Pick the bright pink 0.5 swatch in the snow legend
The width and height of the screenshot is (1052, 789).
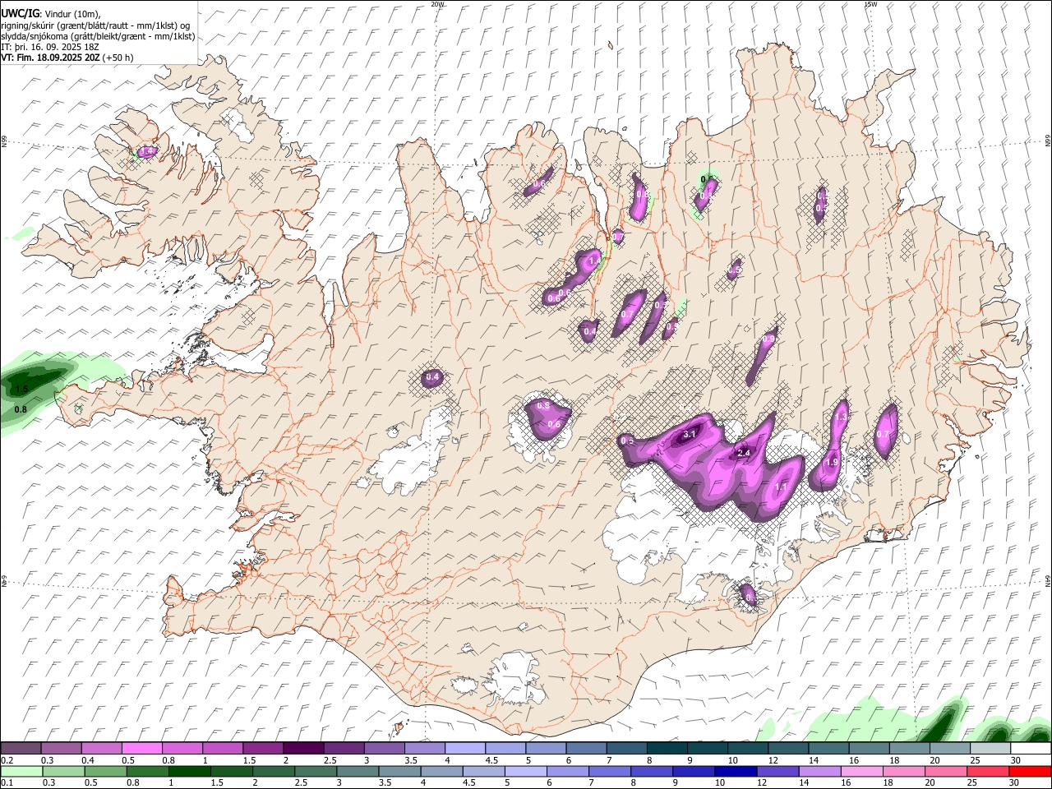141,749
